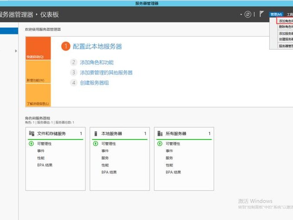Open the 管理(M) menu
The image size is (293, 220).
(x=276, y=15)
